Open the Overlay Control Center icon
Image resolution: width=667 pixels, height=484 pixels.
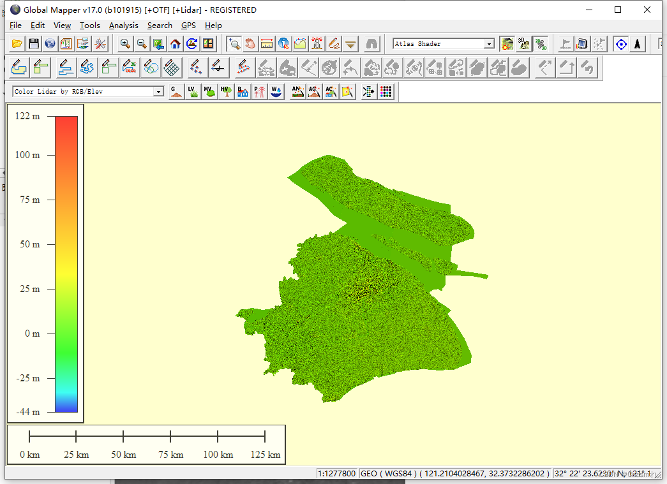coord(84,44)
